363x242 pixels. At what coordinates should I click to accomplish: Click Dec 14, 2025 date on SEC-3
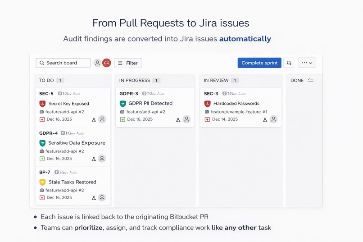pos(225,119)
